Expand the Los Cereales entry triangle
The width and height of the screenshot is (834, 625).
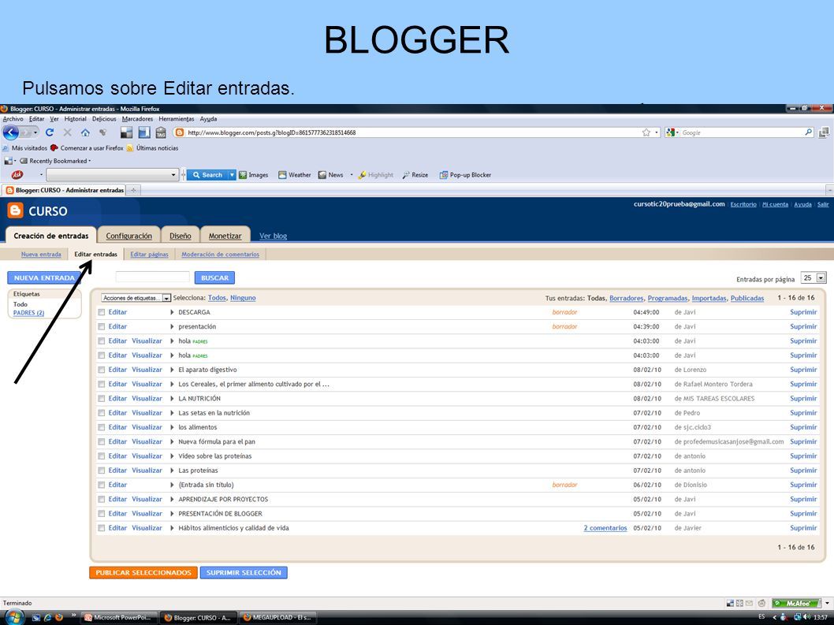click(172, 384)
